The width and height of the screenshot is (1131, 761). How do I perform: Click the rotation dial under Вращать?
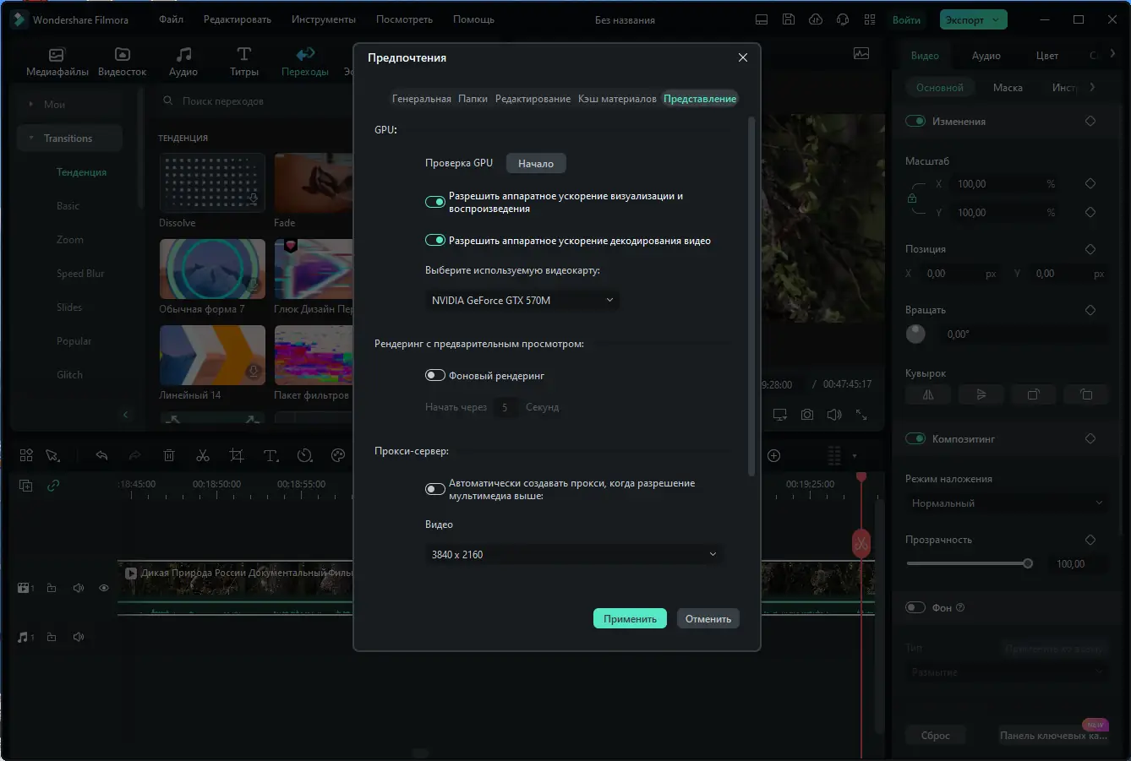click(x=915, y=334)
